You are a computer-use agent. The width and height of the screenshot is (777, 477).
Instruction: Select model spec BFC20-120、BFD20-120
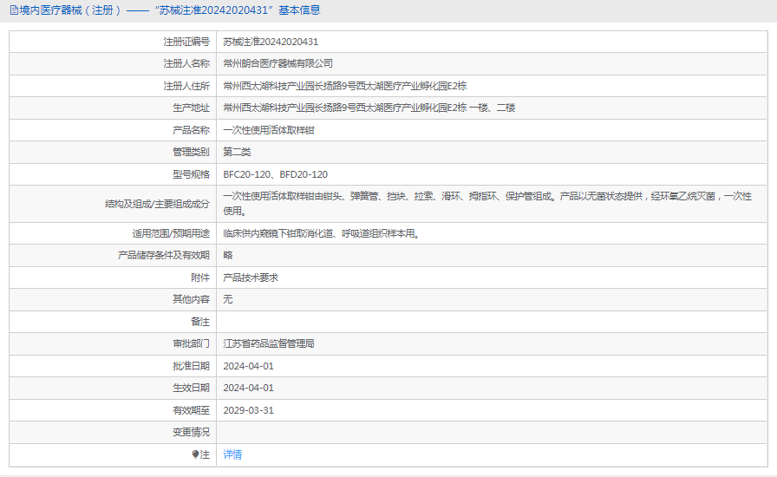coord(276,174)
